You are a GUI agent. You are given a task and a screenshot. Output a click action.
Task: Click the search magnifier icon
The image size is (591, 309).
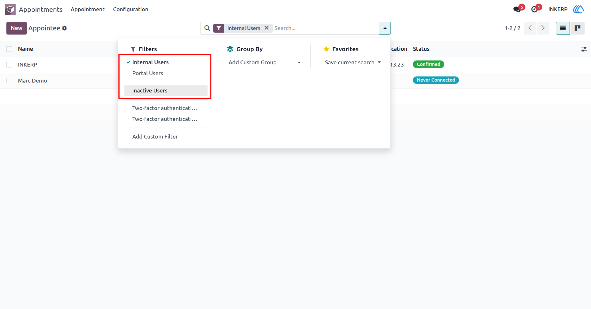pos(207,28)
